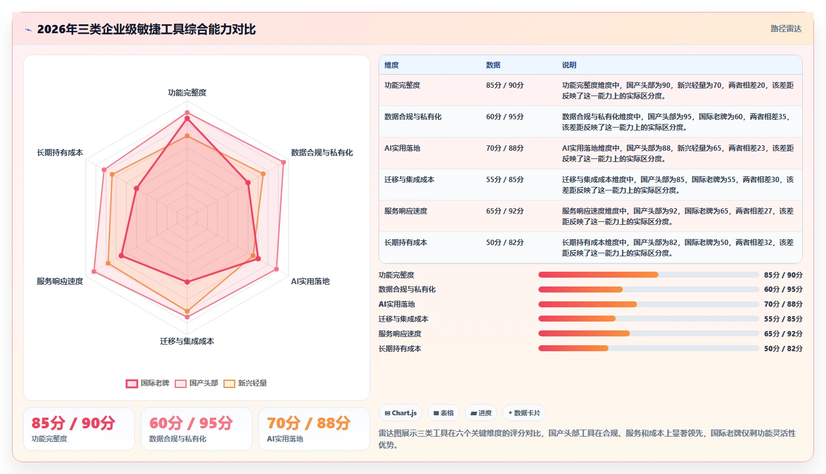This screenshot has width=826, height=474.
Task: Click 长期持有成本 in the table's first column
Action: [x=406, y=243]
